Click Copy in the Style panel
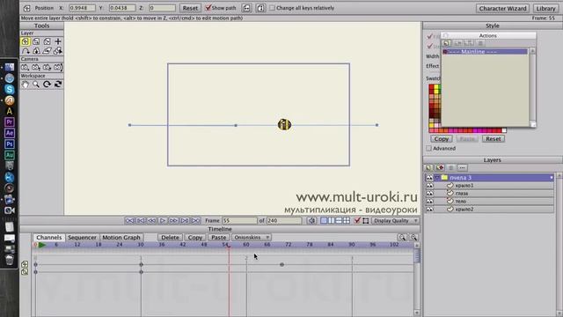The height and width of the screenshot is (317, 563). (442, 139)
